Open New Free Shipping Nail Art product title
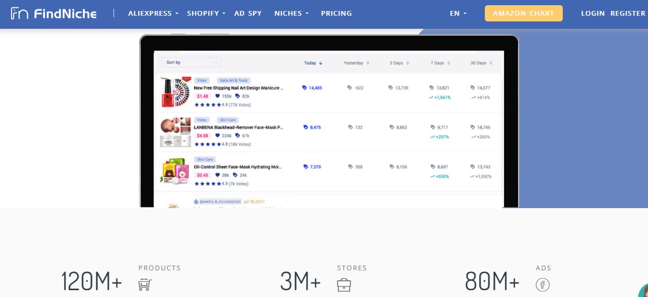The width and height of the screenshot is (648, 297). (x=238, y=88)
